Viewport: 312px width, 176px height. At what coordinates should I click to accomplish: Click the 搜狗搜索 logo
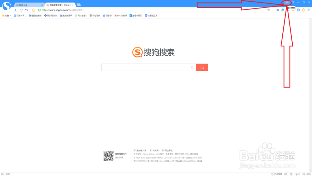tap(154, 52)
